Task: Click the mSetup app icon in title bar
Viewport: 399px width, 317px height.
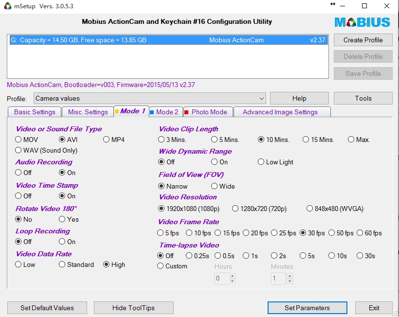Action: (8, 6)
